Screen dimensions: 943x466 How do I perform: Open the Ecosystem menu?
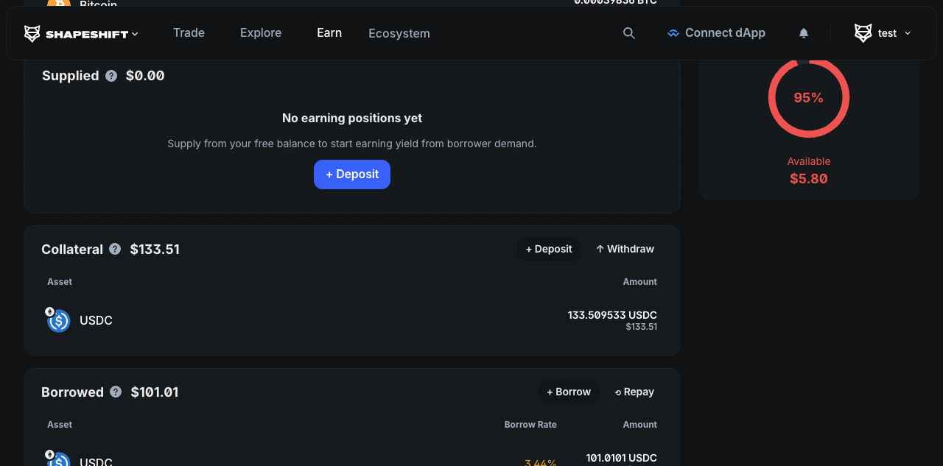point(399,33)
